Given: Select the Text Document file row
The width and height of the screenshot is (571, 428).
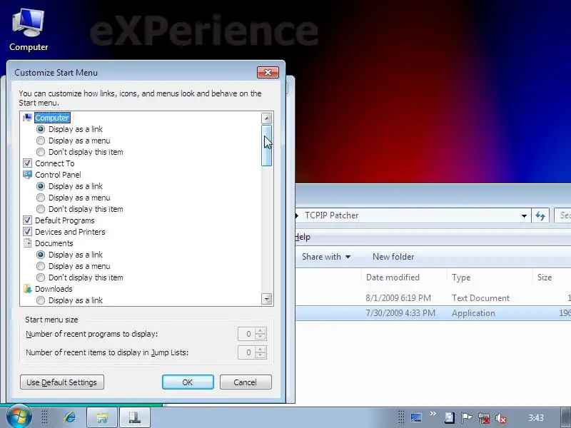Looking at the screenshot, I should (x=433, y=298).
